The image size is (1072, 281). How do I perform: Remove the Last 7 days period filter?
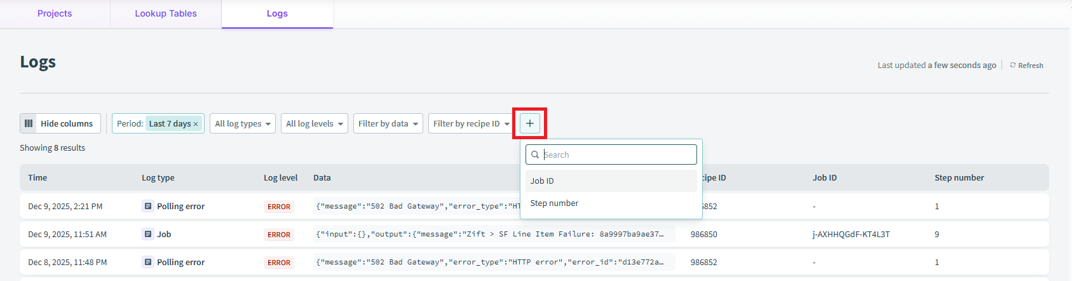pyautogui.click(x=196, y=124)
